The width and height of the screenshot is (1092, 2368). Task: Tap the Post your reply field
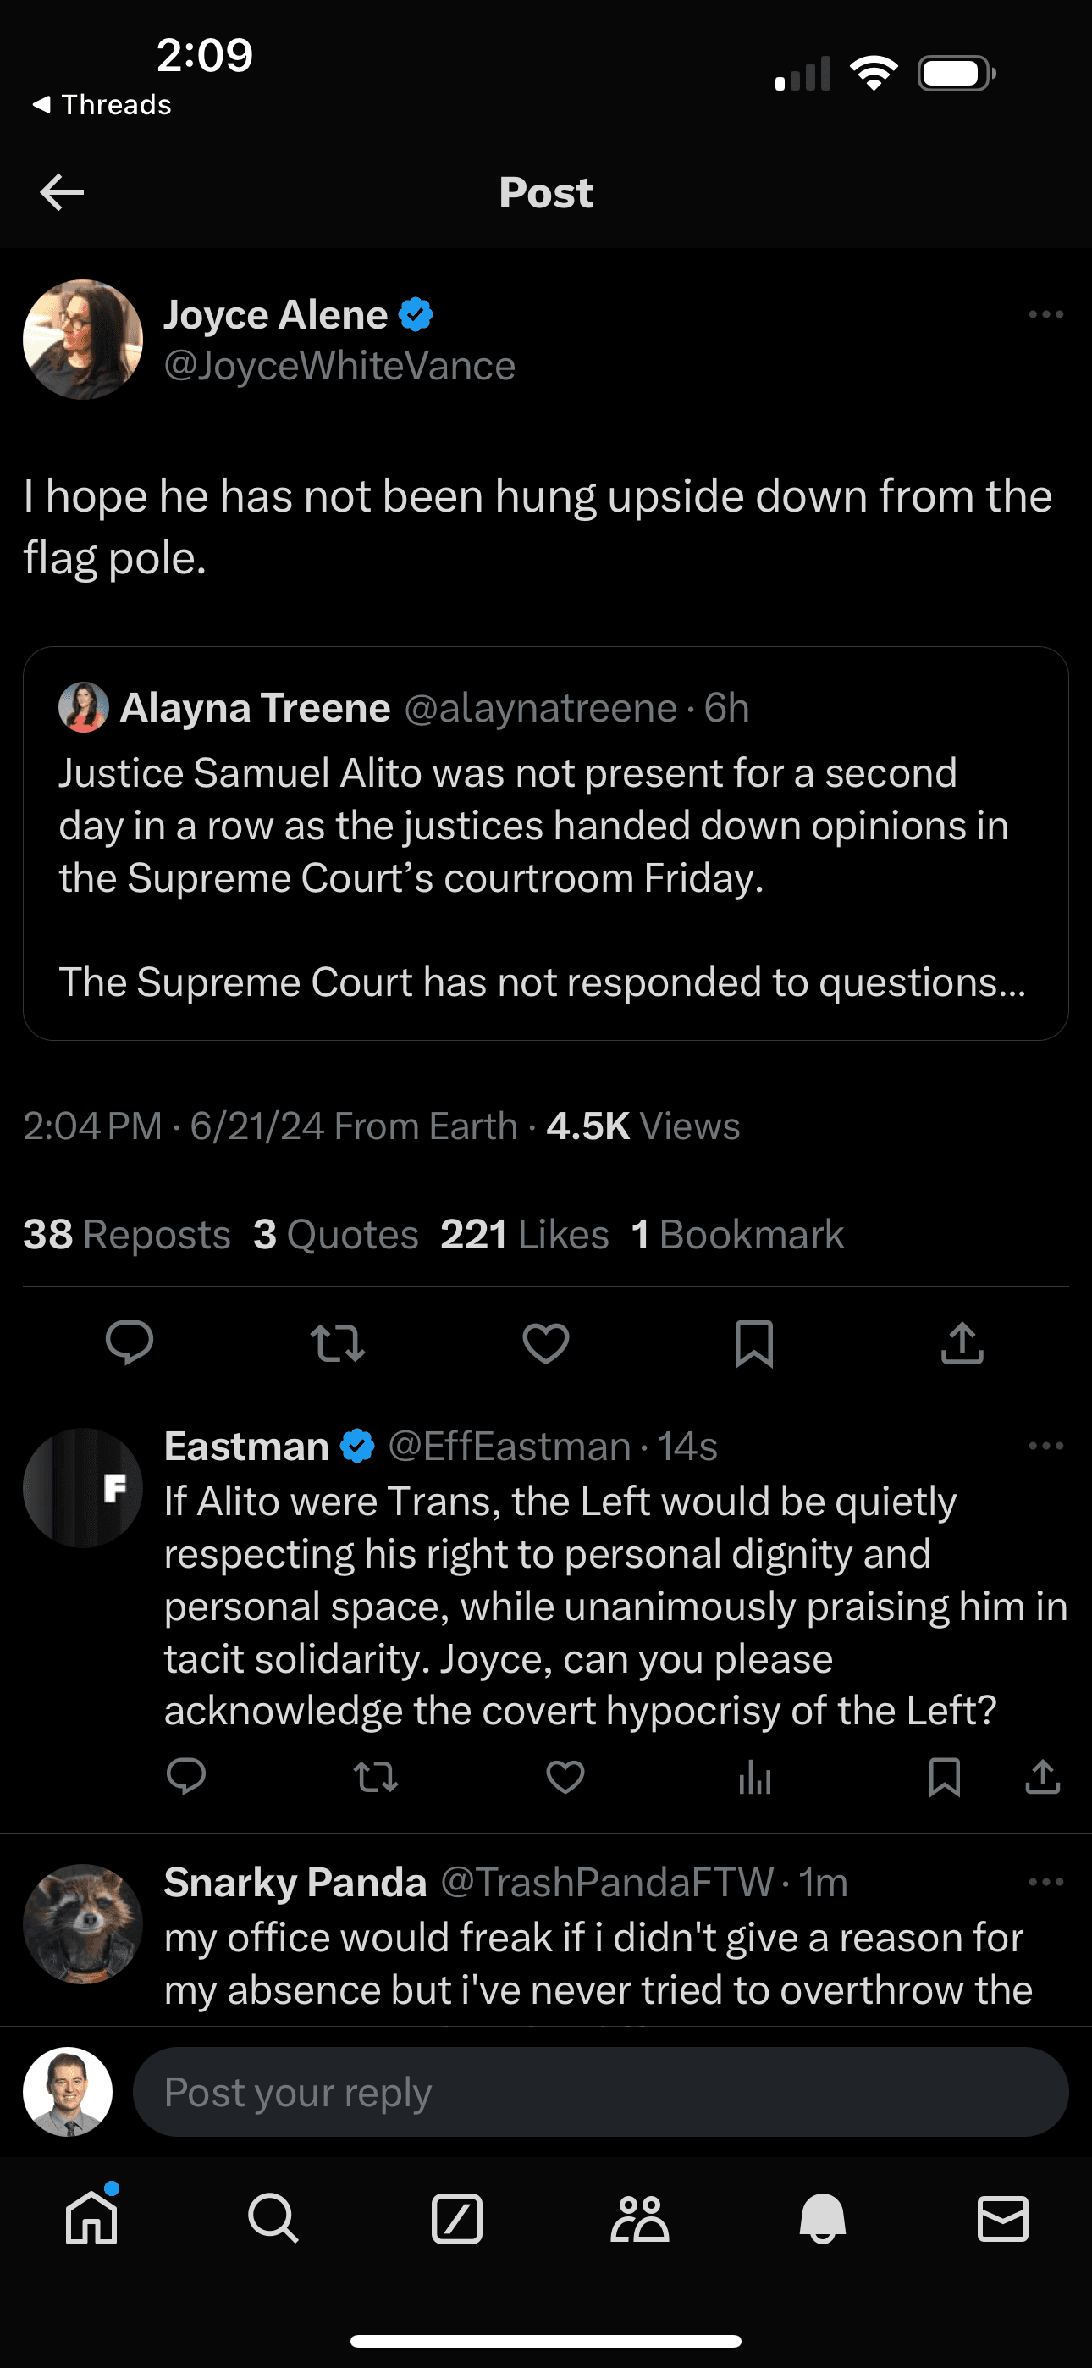point(599,2092)
